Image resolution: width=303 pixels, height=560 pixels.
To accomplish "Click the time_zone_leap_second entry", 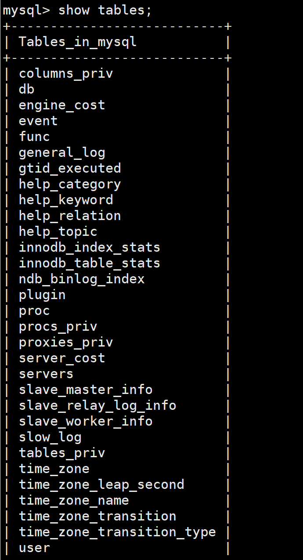I will tap(101, 484).
